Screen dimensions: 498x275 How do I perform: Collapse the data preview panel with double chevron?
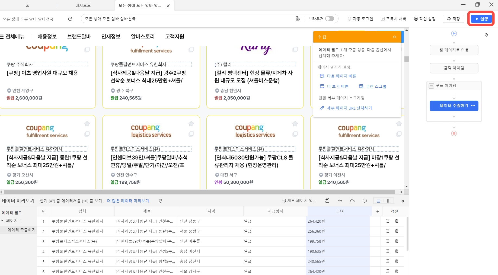pos(403,201)
